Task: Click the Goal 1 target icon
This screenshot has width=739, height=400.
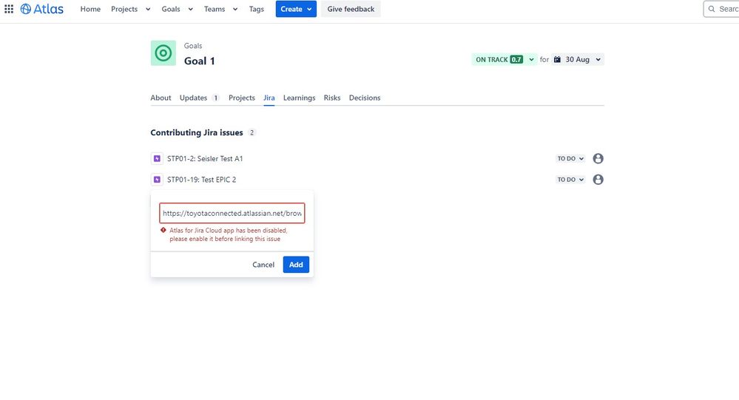Action: tap(163, 52)
